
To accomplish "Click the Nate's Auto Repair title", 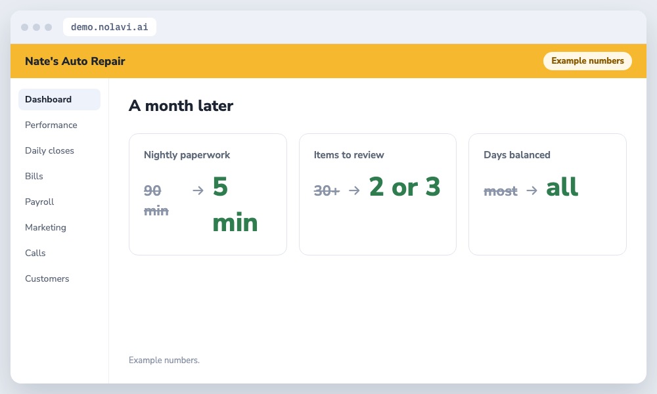I will click(x=75, y=61).
